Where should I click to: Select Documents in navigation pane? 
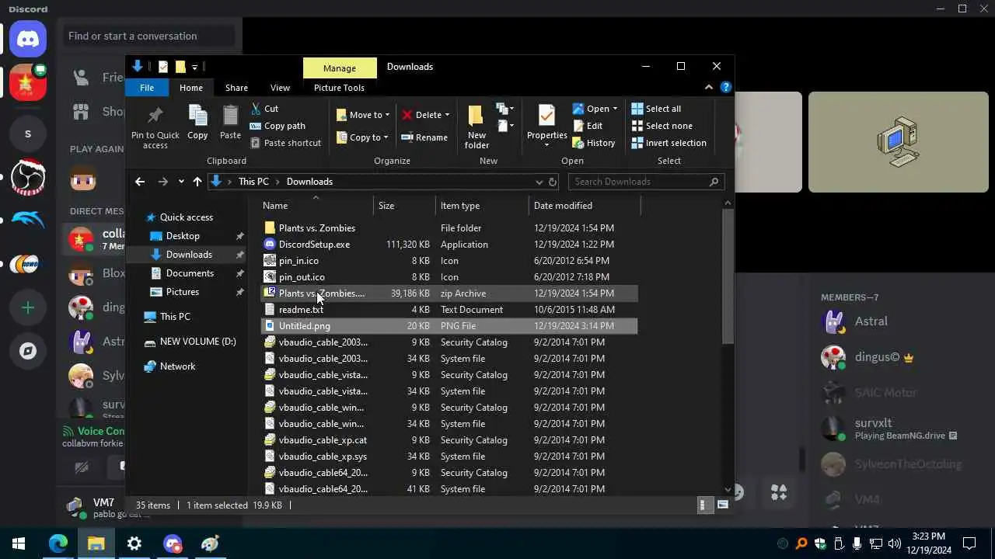point(190,273)
